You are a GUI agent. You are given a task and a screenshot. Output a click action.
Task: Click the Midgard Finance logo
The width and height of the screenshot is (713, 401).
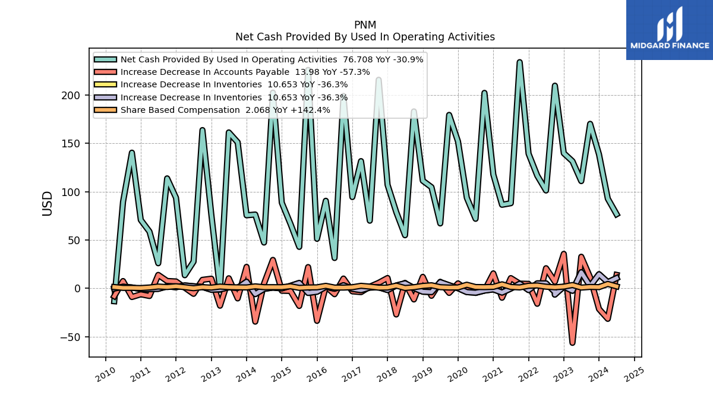click(x=670, y=30)
